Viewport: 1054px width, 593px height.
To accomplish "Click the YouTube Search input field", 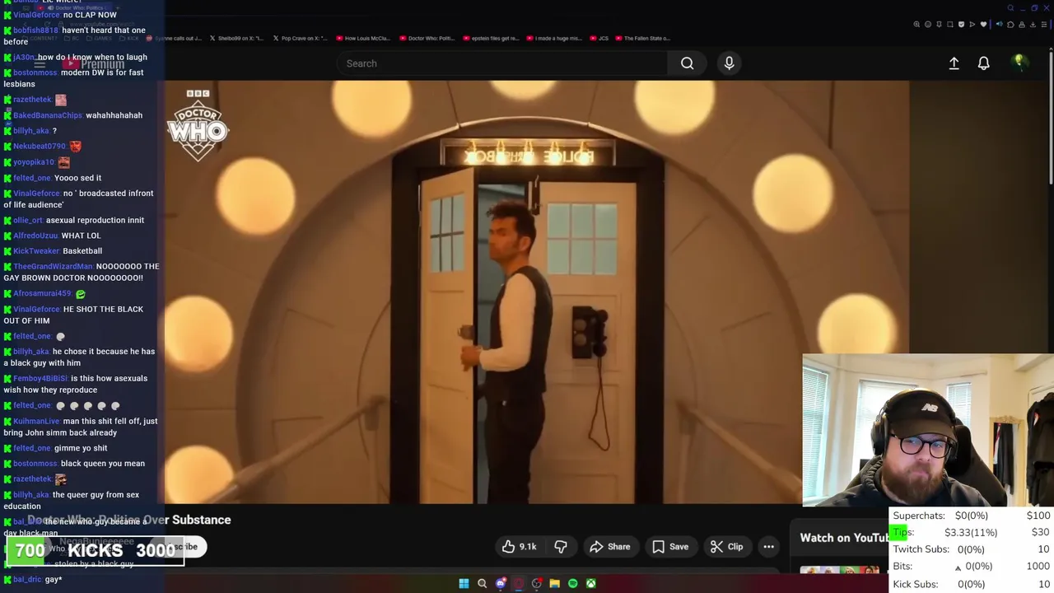I will [502, 63].
